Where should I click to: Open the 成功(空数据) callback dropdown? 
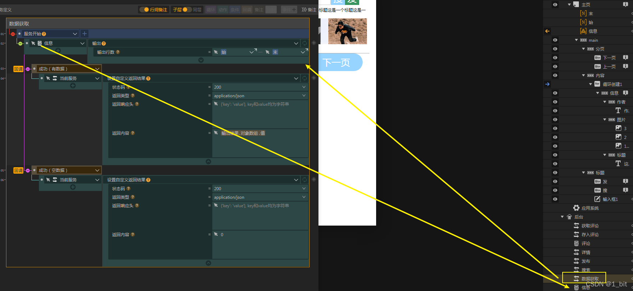tap(97, 170)
